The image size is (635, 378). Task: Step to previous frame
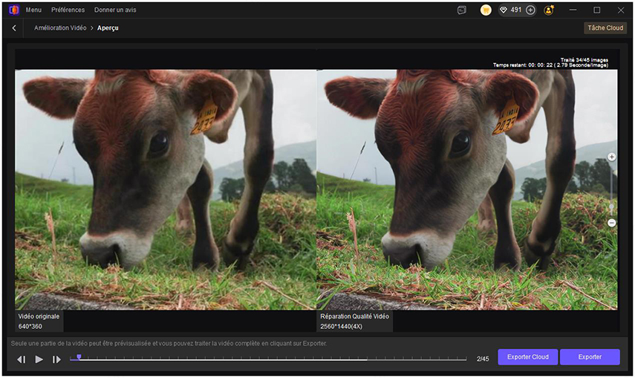[x=22, y=359]
